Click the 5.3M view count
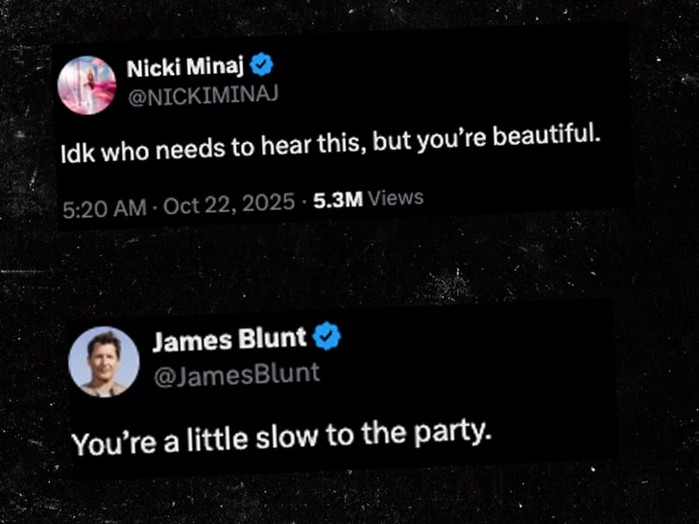Image resolution: width=699 pixels, height=524 pixels. 338,201
